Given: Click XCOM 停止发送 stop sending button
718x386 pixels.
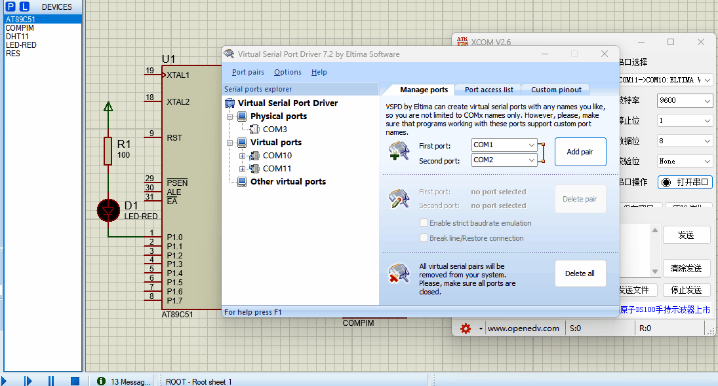Looking at the screenshot, I should pos(687,290).
